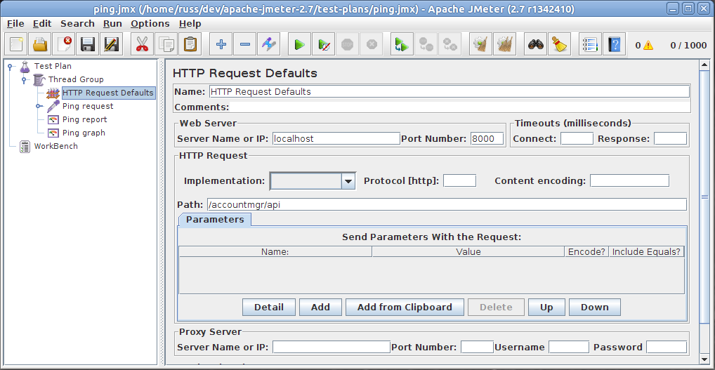715x370 pixels.
Task: Click the Path input field
Action: (x=447, y=204)
